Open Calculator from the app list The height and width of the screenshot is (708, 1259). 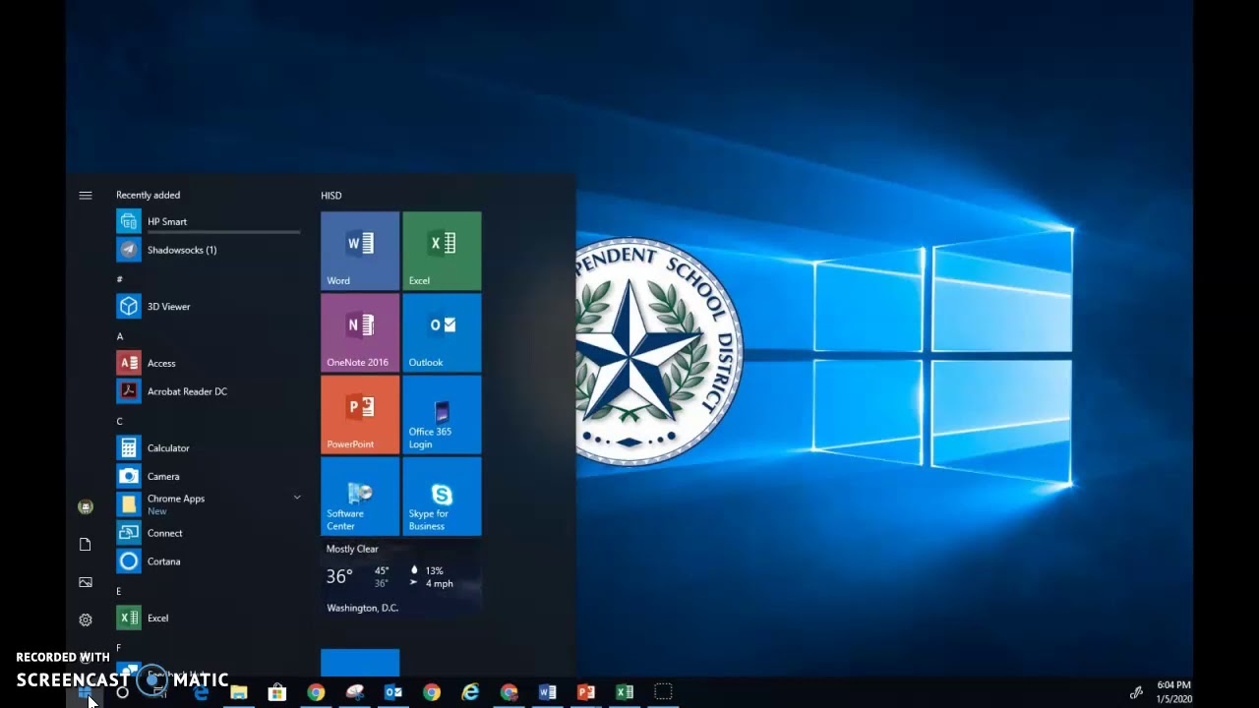click(208, 448)
